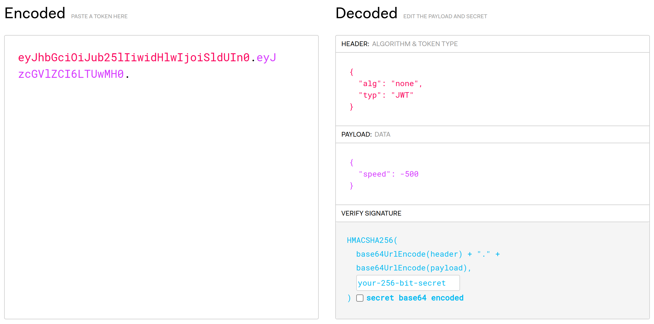Click the EDIT THE PAYLOAD AND SECRET hint

click(x=445, y=16)
